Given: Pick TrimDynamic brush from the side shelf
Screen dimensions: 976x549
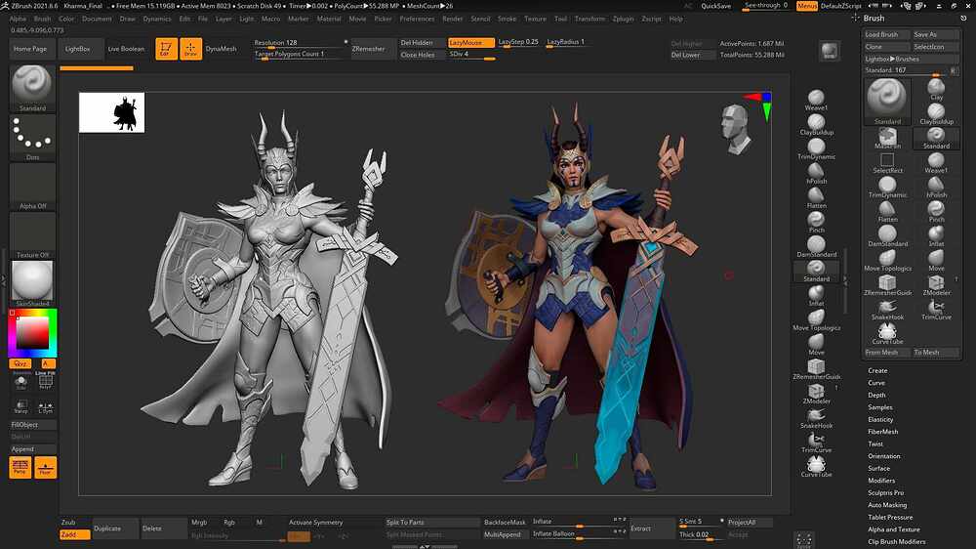Looking at the screenshot, I should pos(816,148).
